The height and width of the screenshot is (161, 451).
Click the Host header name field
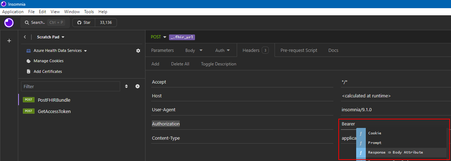242,96
